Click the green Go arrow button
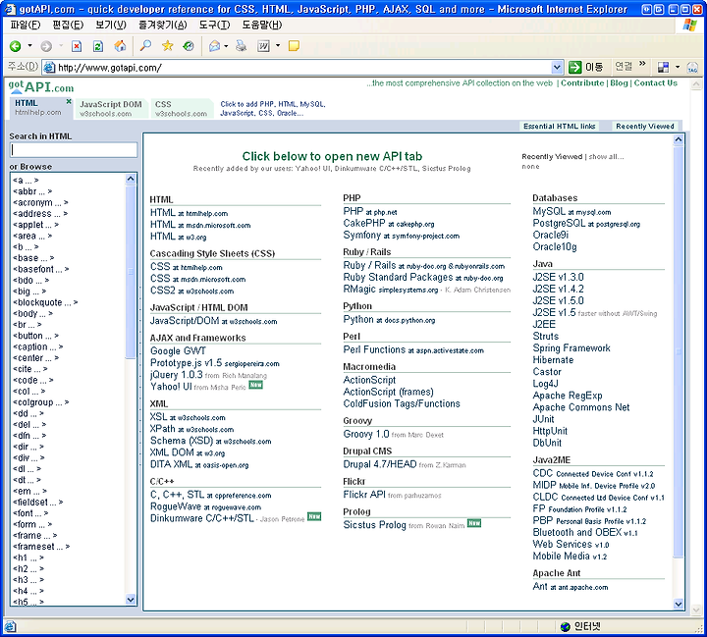The image size is (707, 637). (574, 67)
